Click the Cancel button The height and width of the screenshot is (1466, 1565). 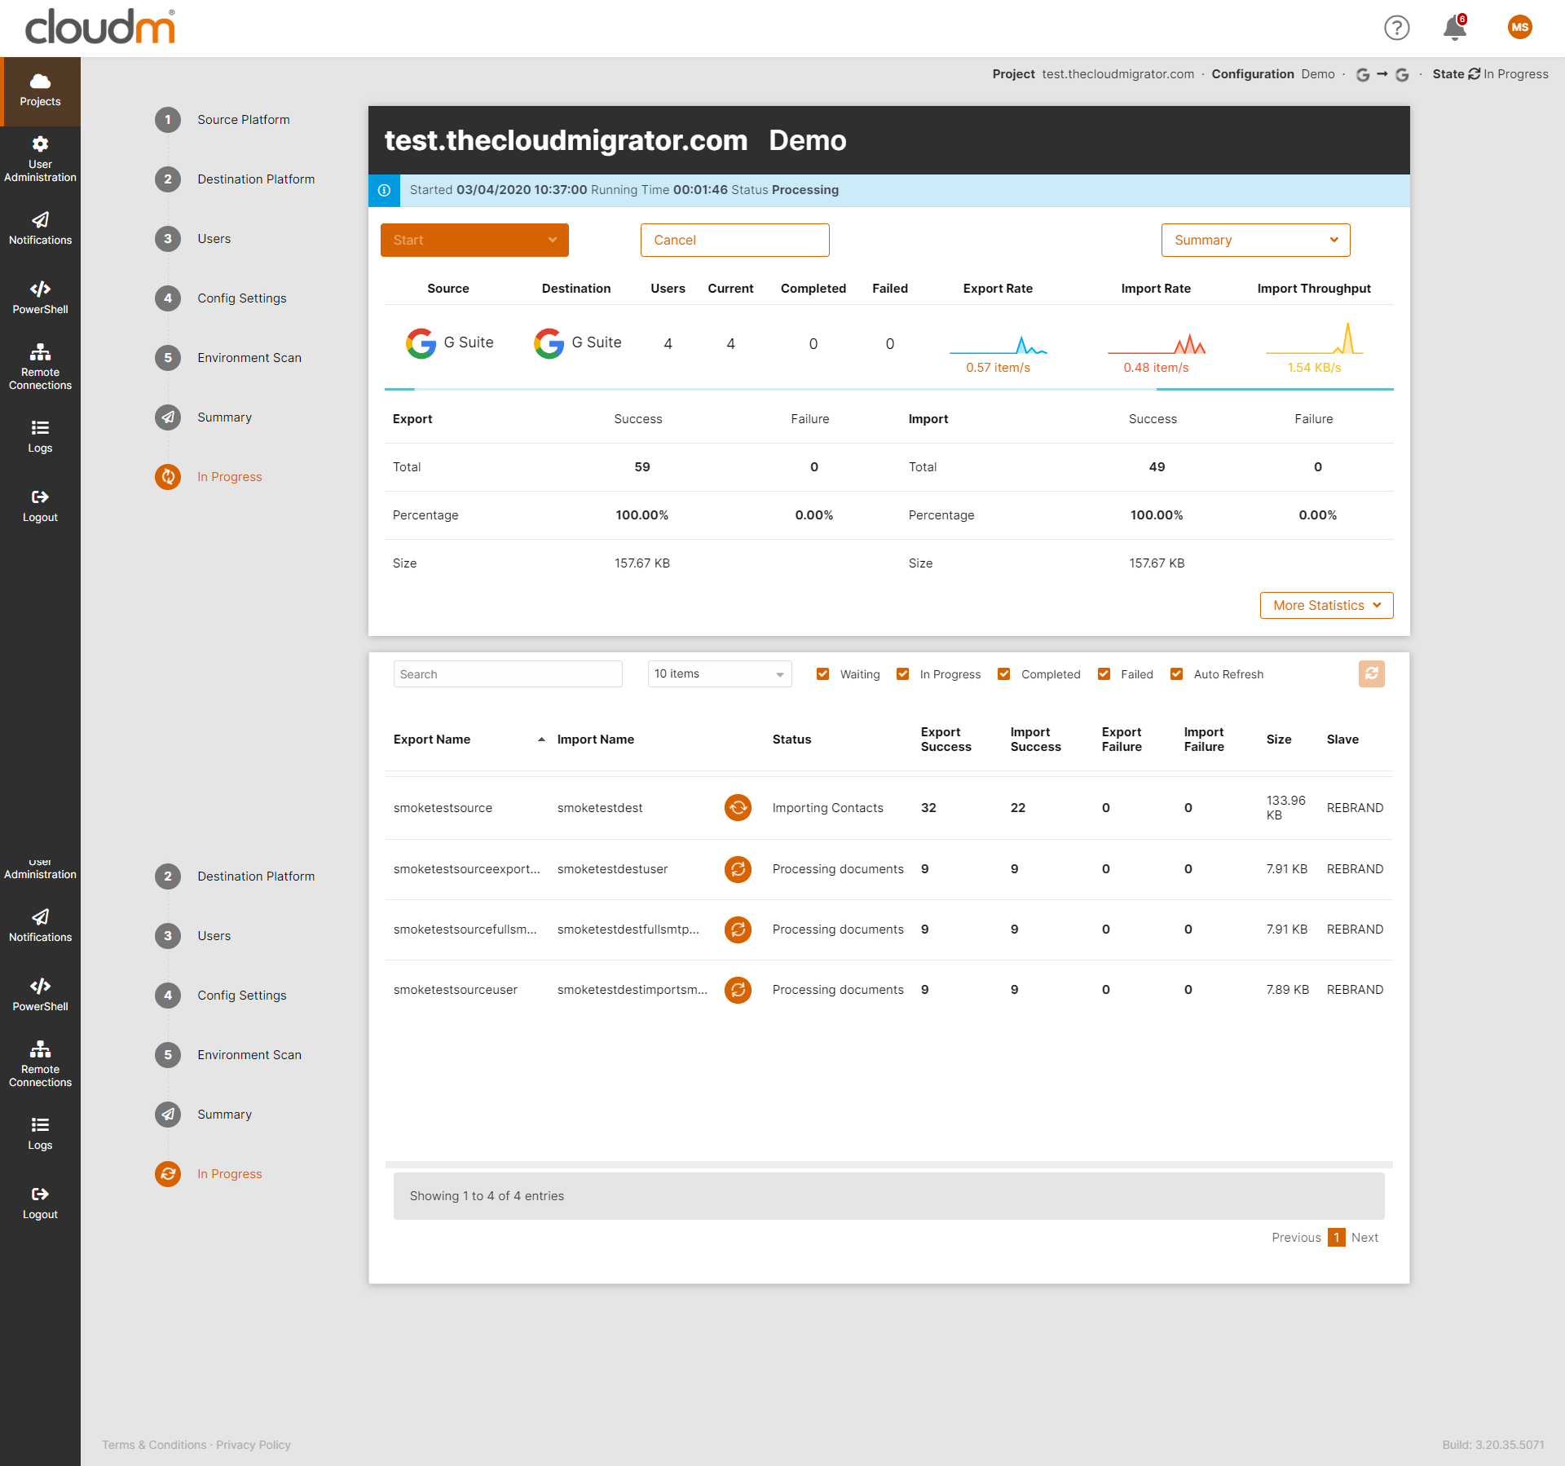(x=734, y=240)
